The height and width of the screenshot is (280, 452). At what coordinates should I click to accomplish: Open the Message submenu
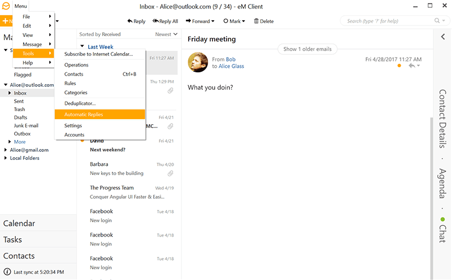pyautogui.click(x=34, y=44)
